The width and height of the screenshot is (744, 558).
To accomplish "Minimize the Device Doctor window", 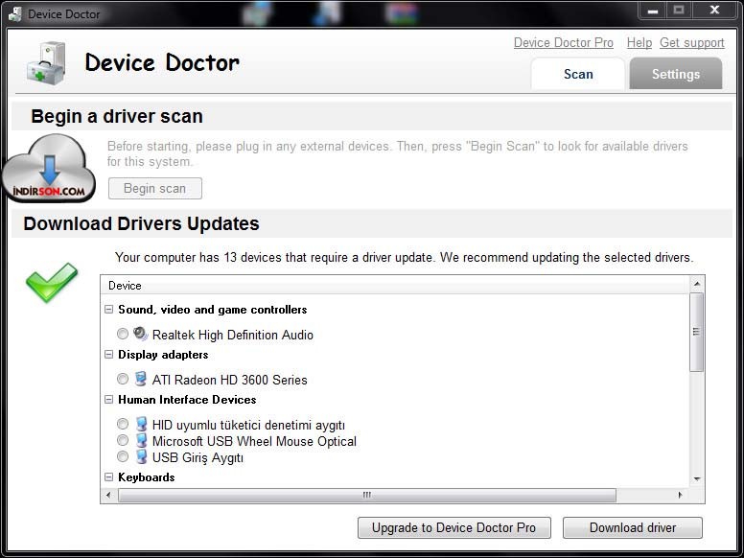I will tap(653, 11).
